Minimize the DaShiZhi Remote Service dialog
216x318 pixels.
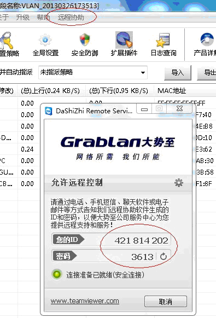(144, 109)
